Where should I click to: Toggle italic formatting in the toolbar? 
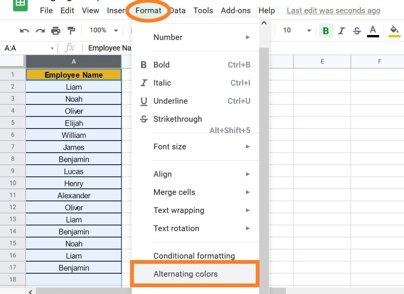click(341, 30)
